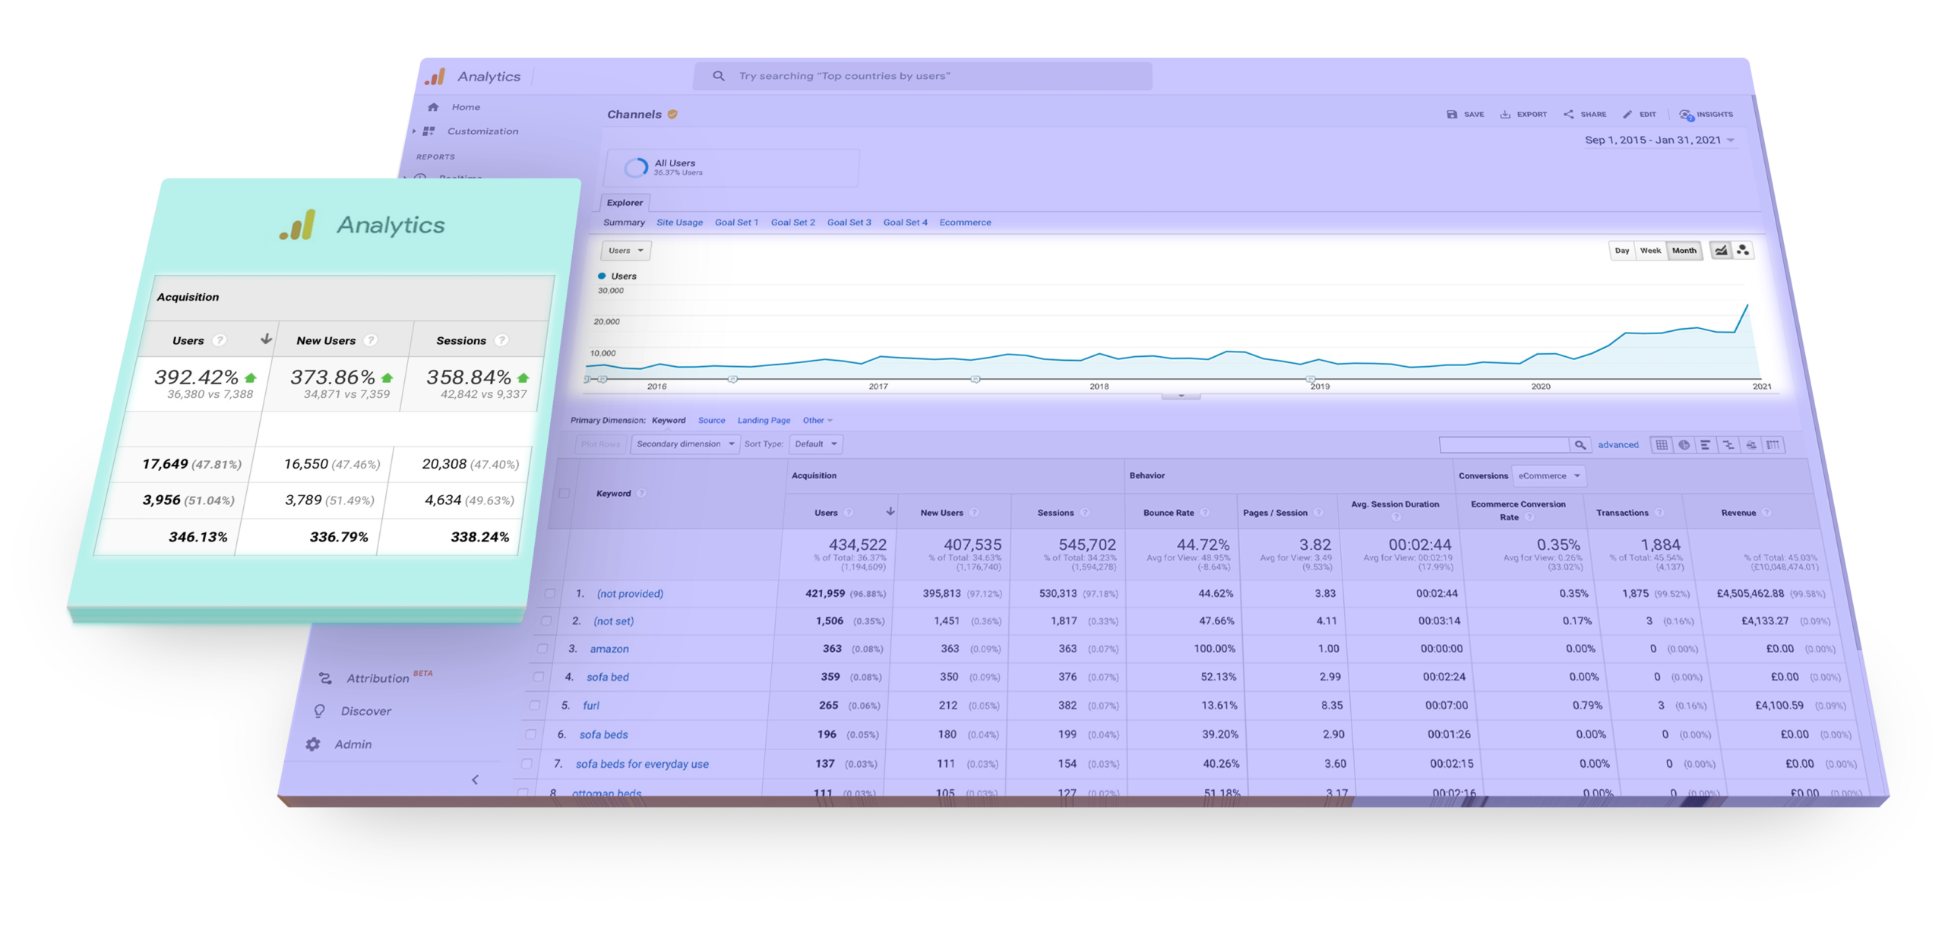Select the Summary sub-tab
Viewport: 1945px width, 944px height.
pos(624,223)
